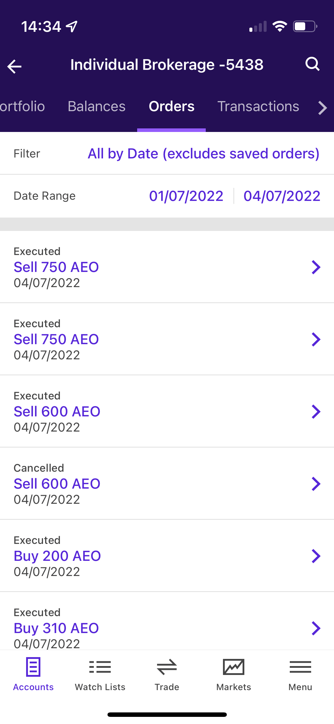Expand the Cancelled Sell 600 AEO order chevron
The image size is (334, 724).
[316, 484]
